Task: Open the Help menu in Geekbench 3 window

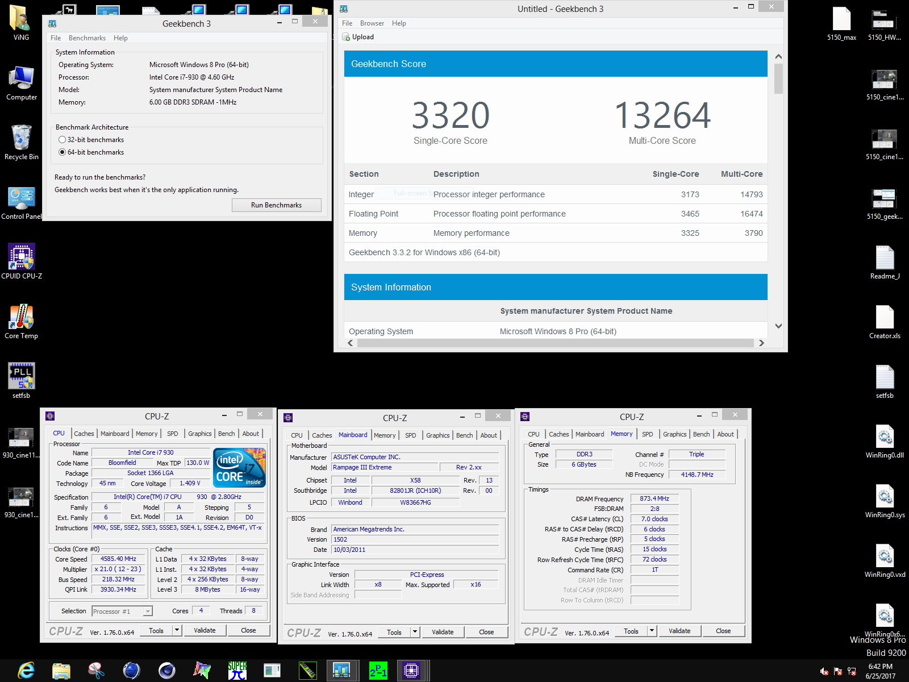Action: (120, 38)
